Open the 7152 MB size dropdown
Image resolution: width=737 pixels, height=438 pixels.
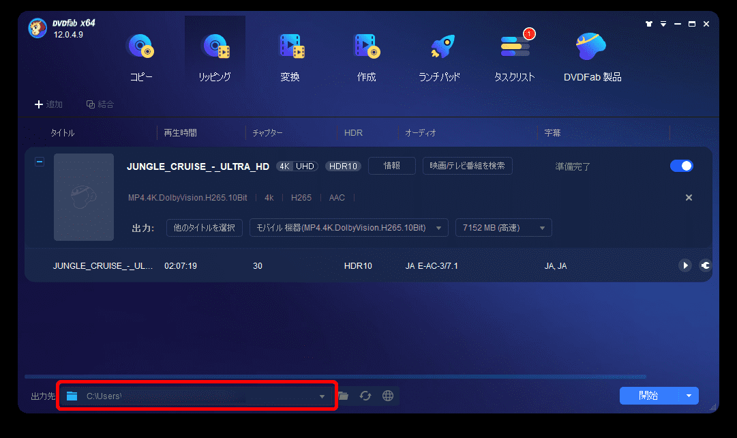point(503,227)
